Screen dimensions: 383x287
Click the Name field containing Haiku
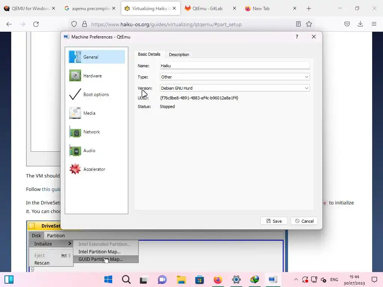(235, 66)
